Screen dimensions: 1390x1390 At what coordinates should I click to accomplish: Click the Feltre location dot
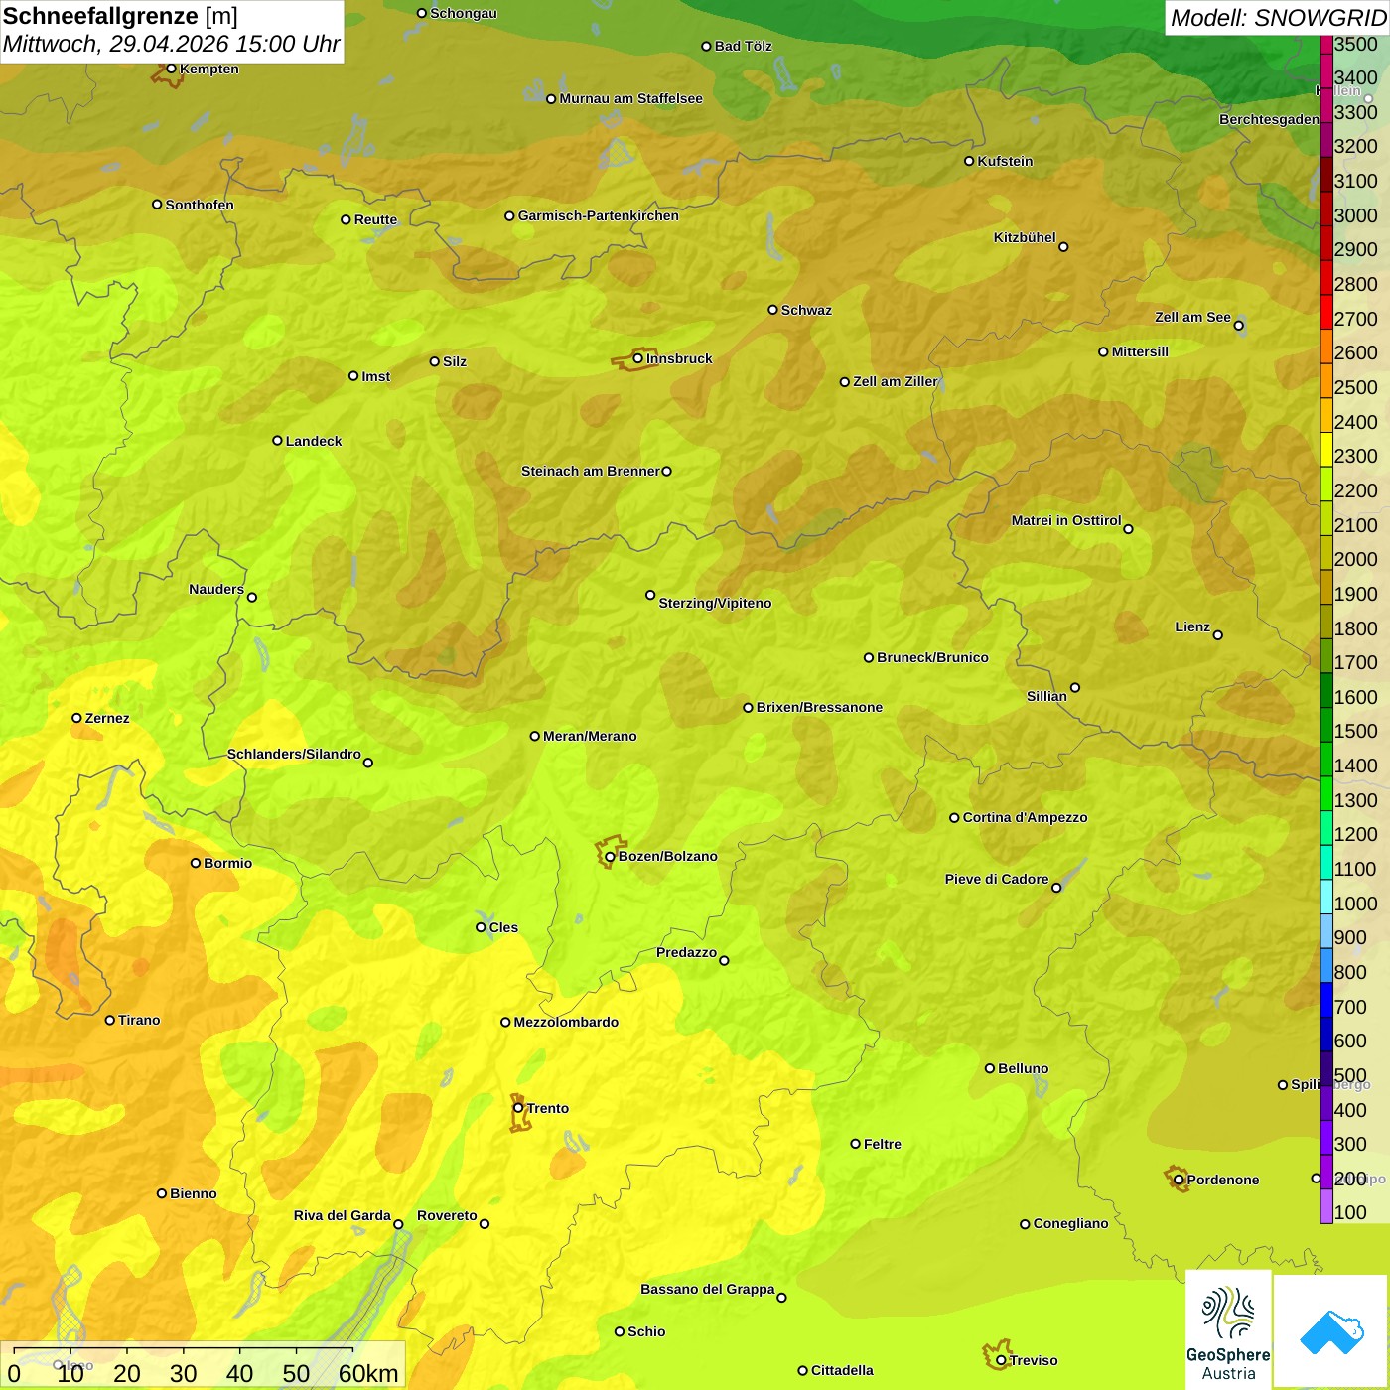(x=855, y=1144)
